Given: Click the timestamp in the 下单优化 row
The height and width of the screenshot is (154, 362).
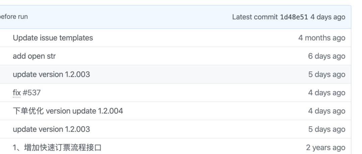Looking at the screenshot, I should 327,111.
